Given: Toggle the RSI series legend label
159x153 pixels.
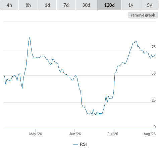Looking at the screenshot, I should (x=83, y=144).
